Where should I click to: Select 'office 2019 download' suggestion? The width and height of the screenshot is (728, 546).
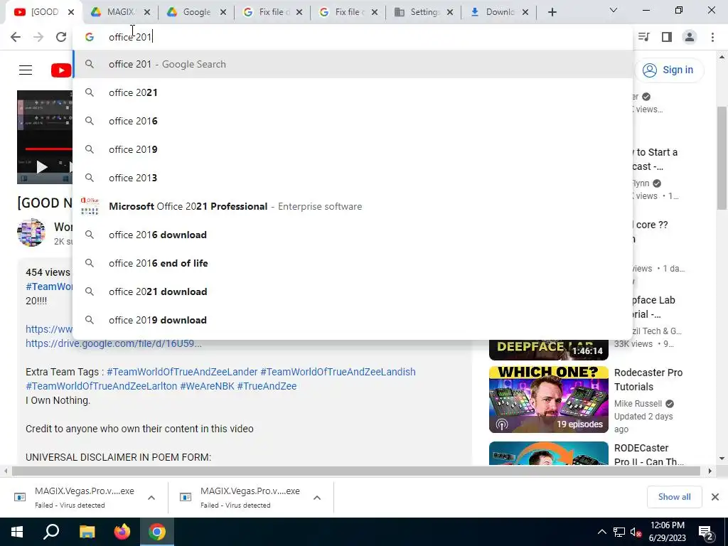[353, 320]
